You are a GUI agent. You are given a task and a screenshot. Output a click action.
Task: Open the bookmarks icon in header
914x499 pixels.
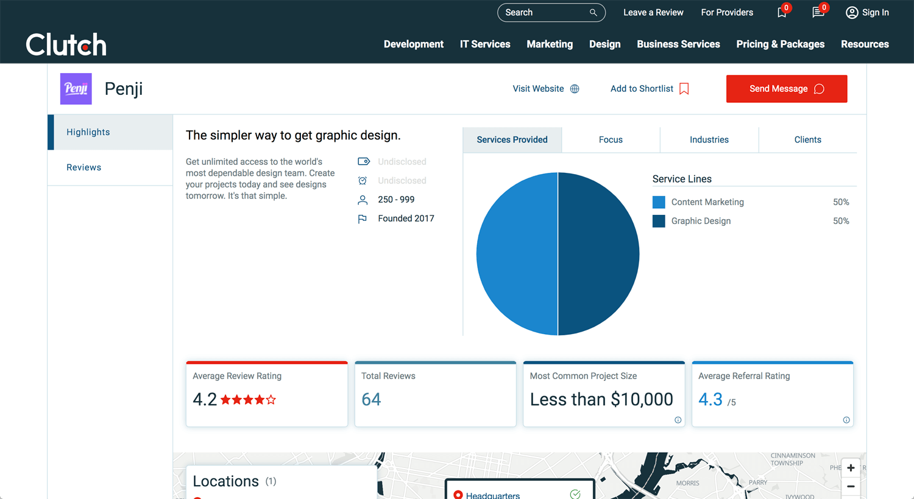(x=782, y=12)
